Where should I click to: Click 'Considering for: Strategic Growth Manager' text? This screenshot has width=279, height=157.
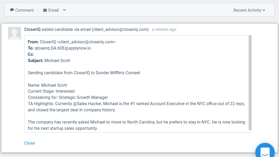(68, 98)
